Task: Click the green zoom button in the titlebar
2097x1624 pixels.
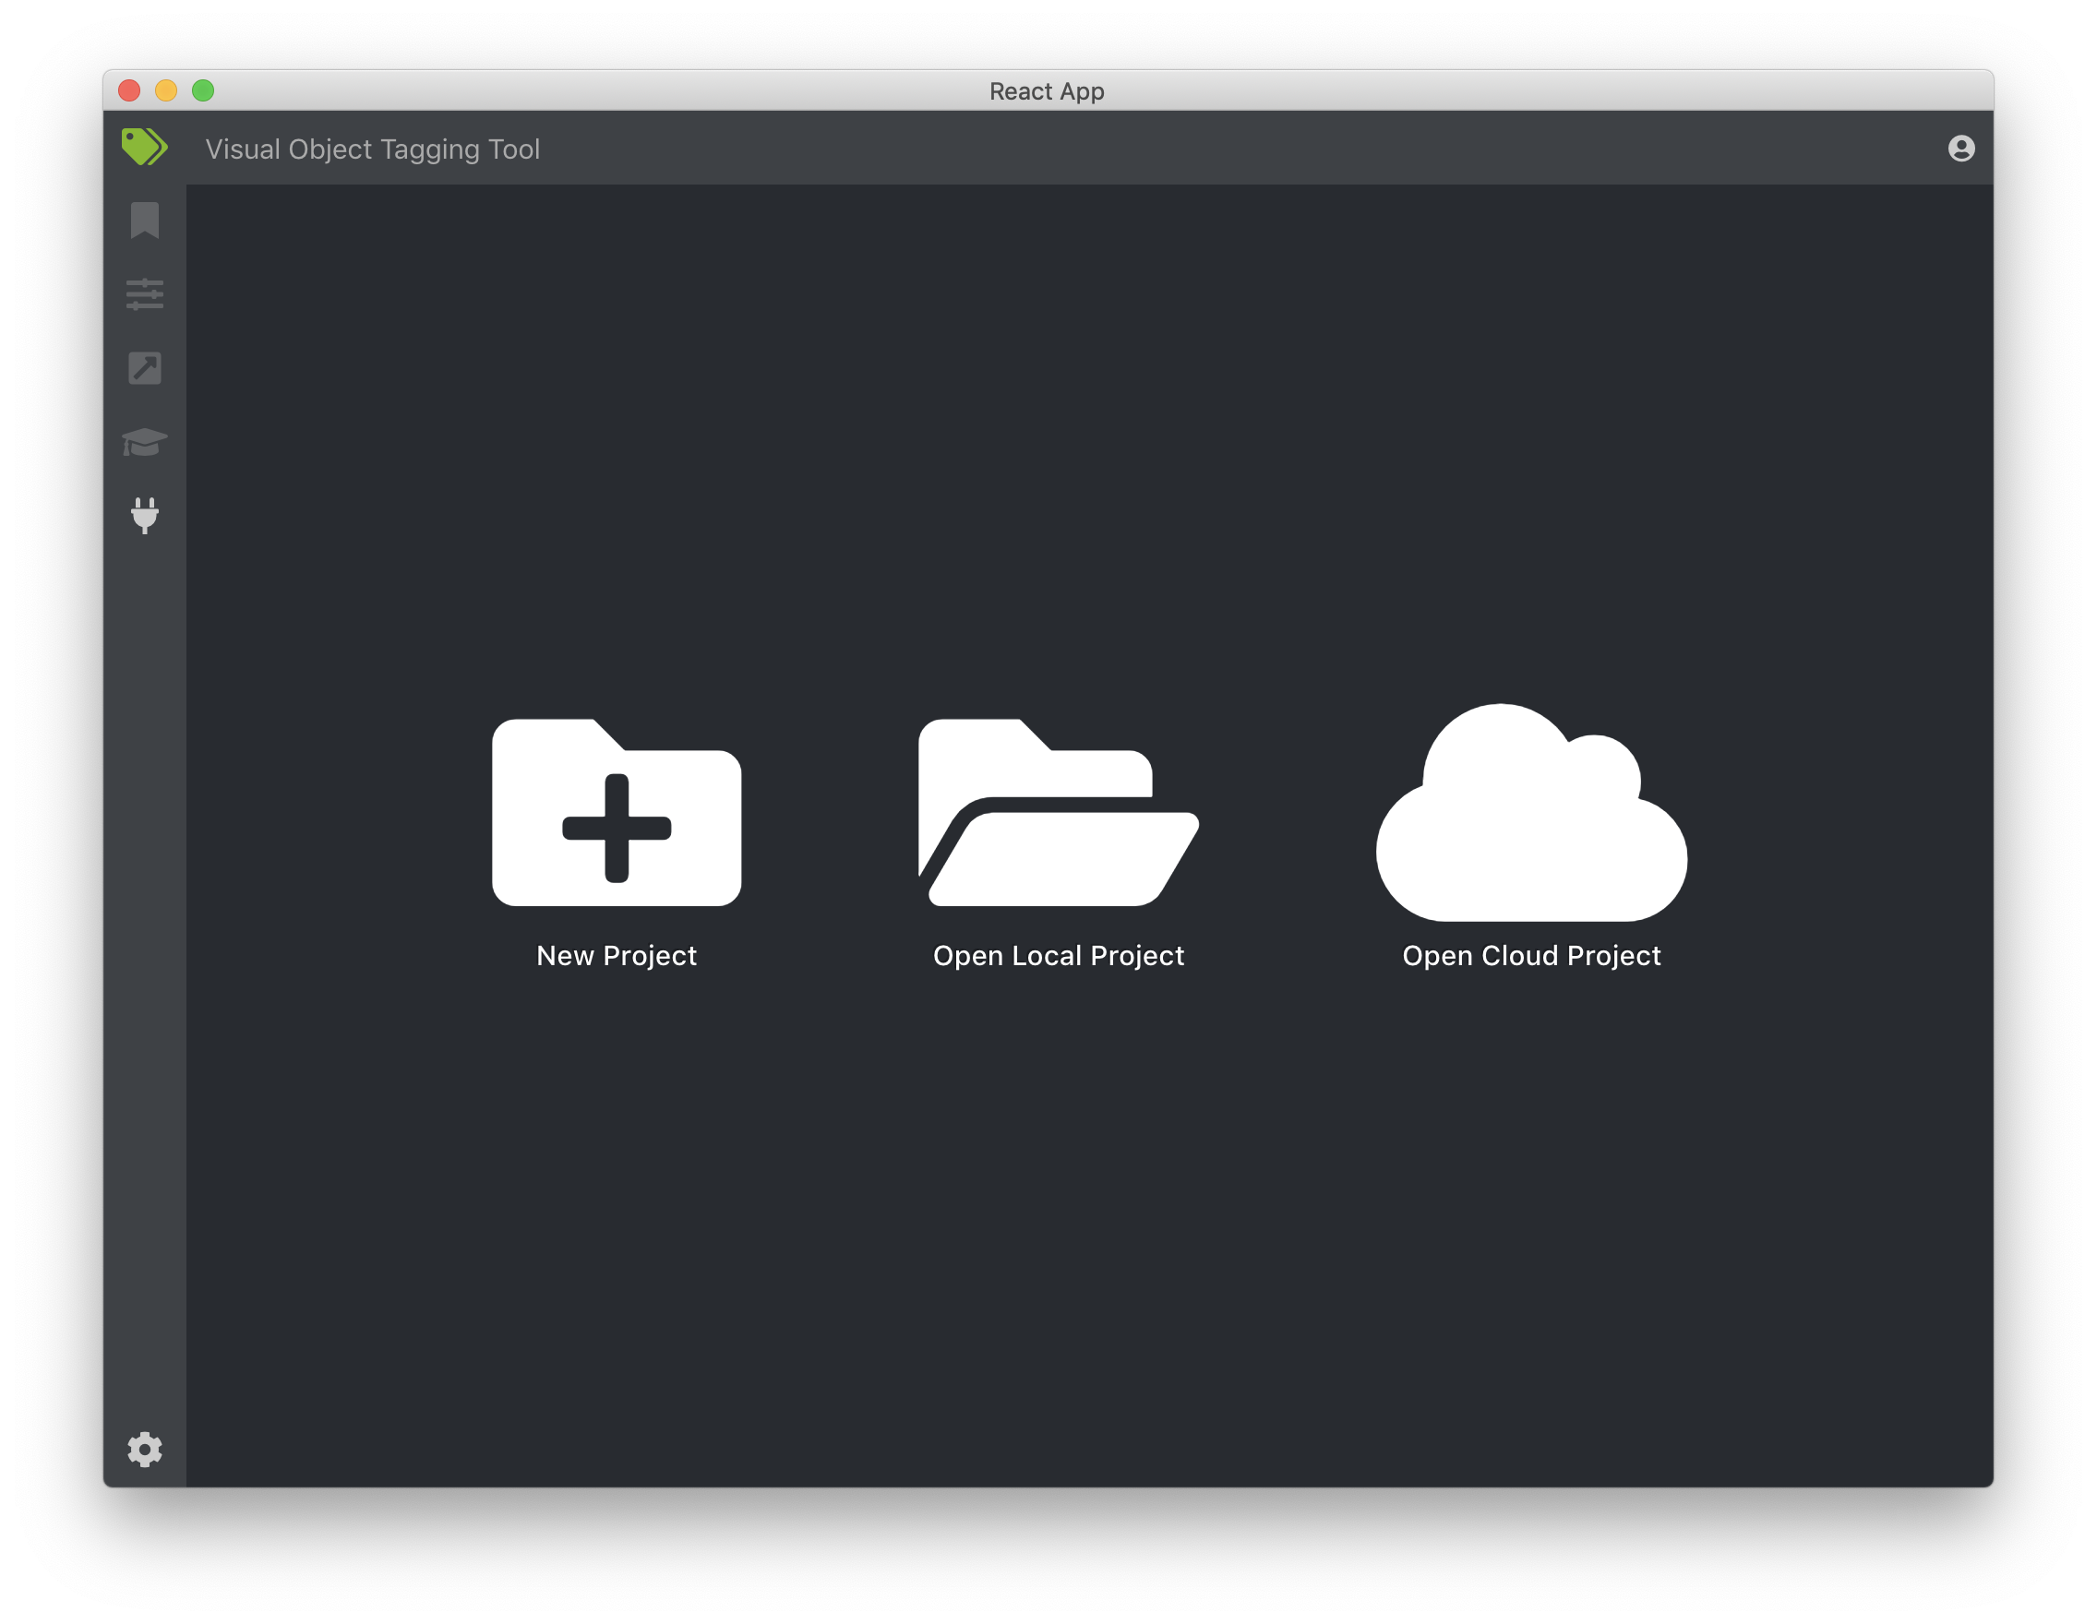Action: coord(205,90)
